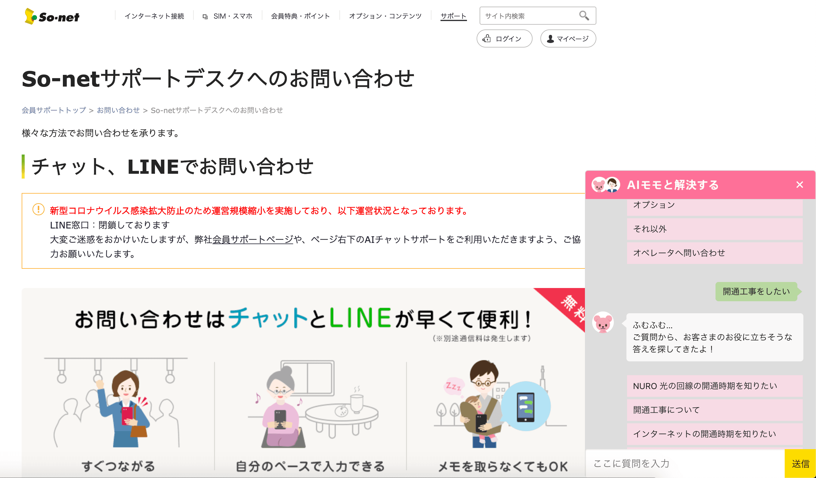The width and height of the screenshot is (816, 478).
Task: Click the So-net logo
Action: pyautogui.click(x=52, y=16)
